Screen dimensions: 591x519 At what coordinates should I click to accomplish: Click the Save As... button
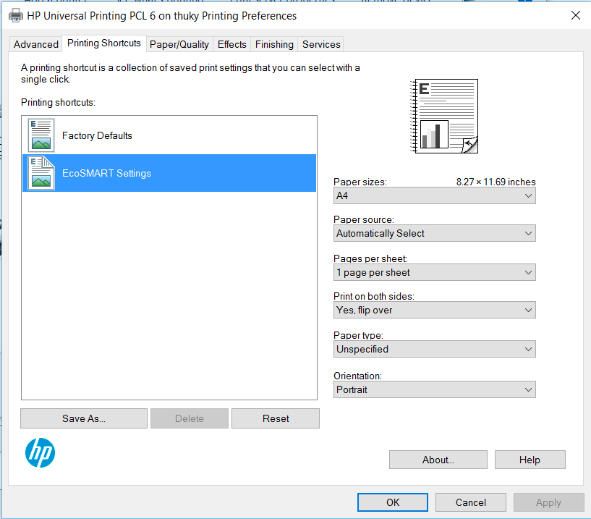84,418
